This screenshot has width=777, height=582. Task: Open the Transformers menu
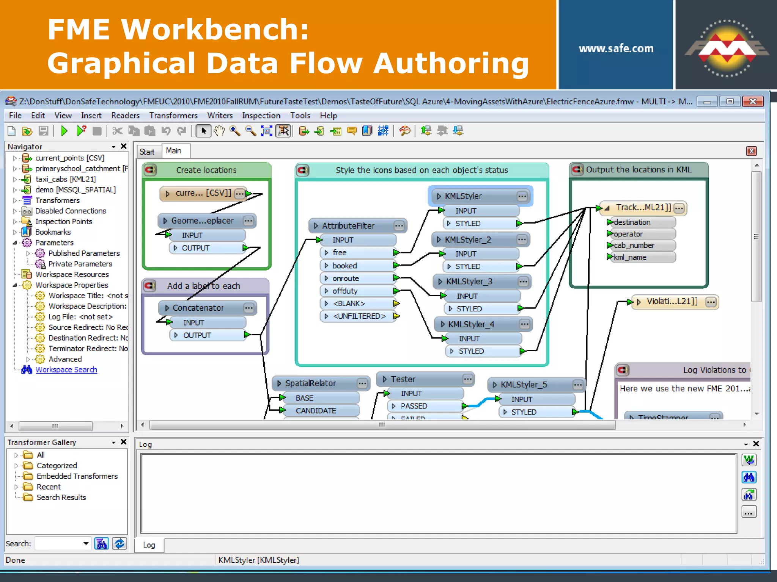coord(173,116)
